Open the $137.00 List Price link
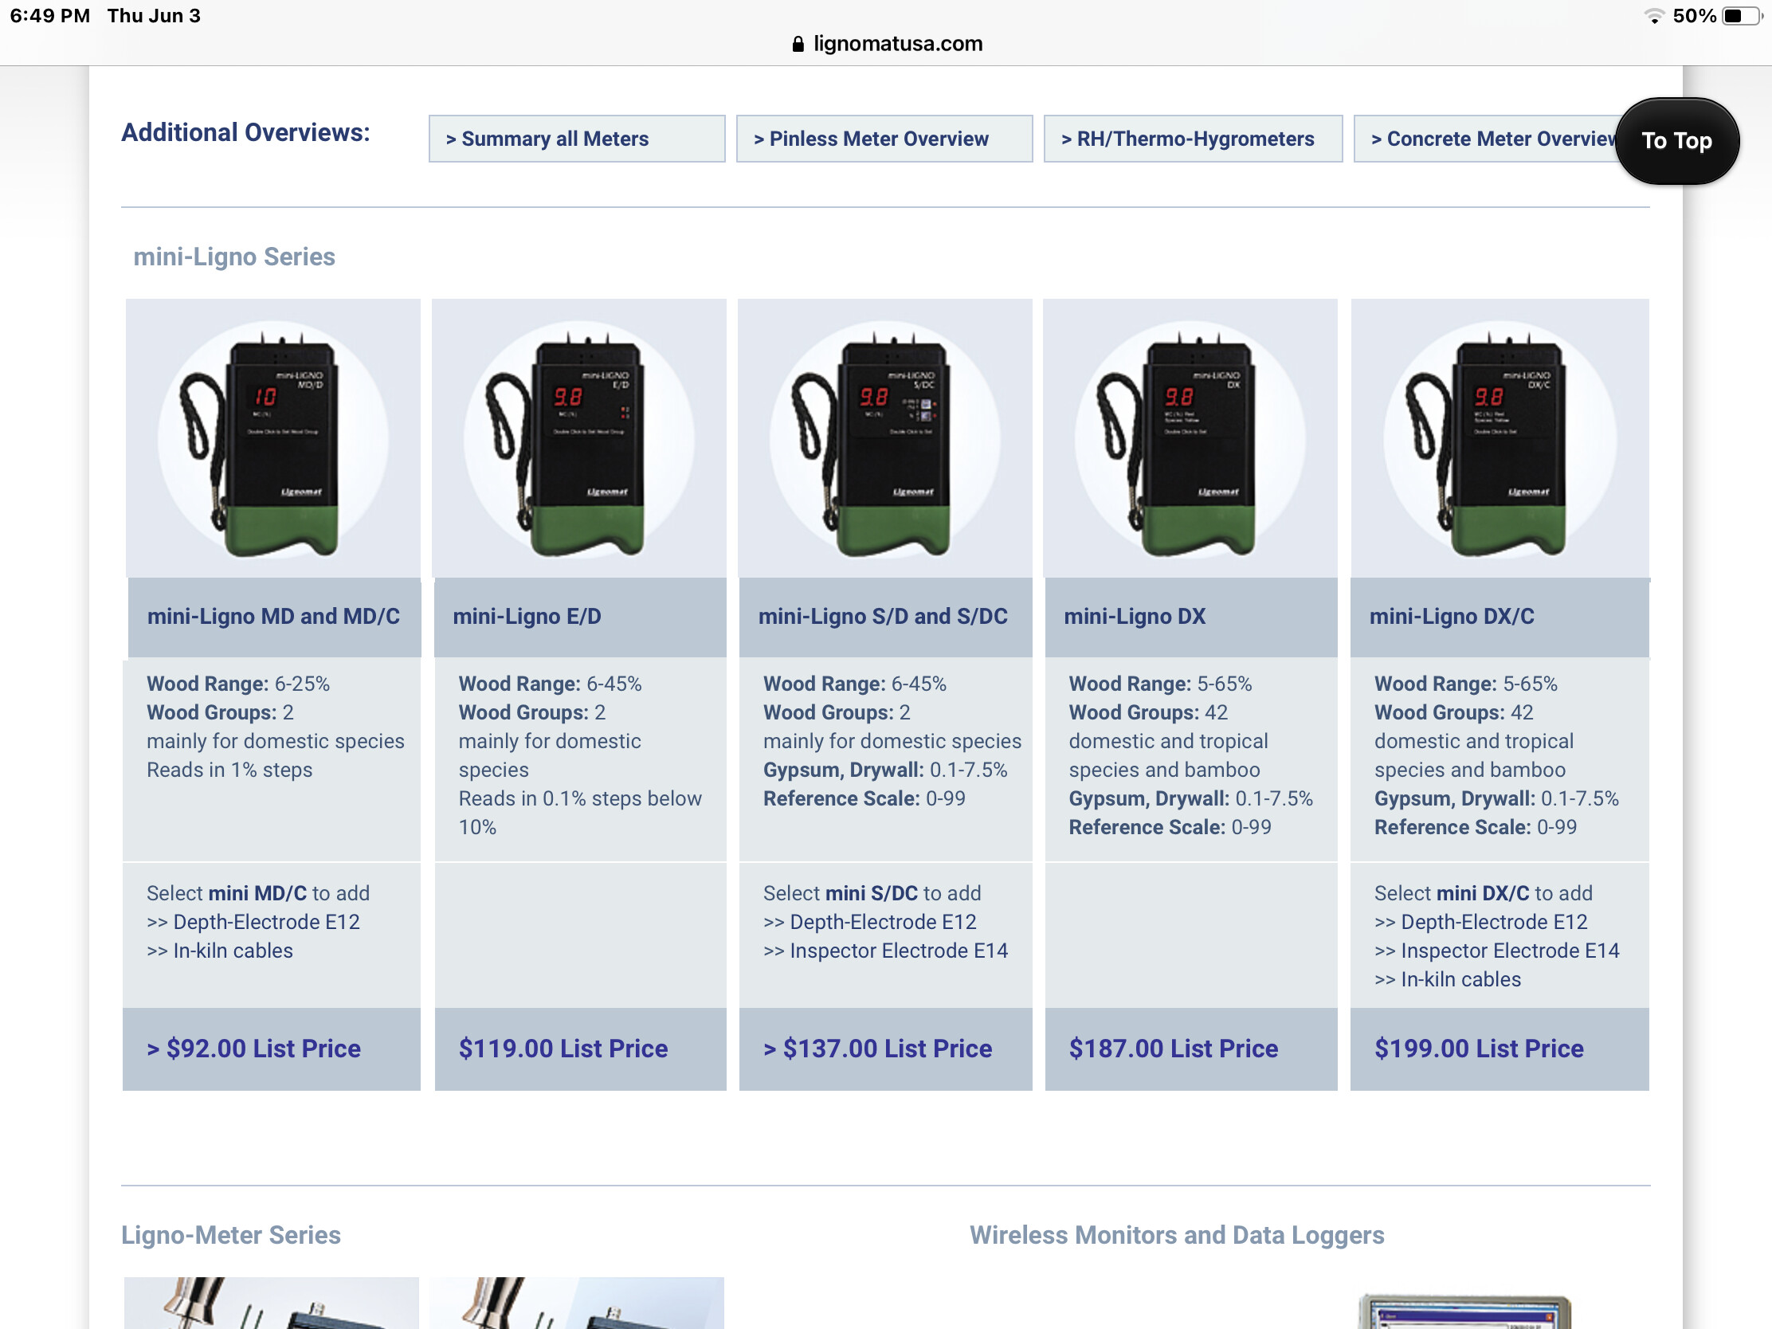The image size is (1772, 1329). click(877, 1048)
